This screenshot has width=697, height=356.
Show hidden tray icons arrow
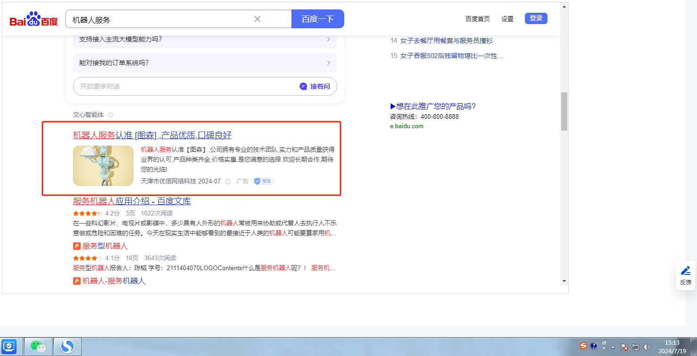(x=613, y=347)
